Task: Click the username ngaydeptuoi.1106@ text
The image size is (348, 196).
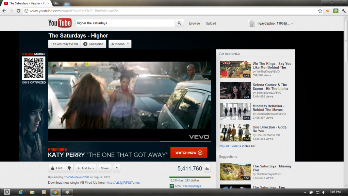Action: [x=274, y=24]
